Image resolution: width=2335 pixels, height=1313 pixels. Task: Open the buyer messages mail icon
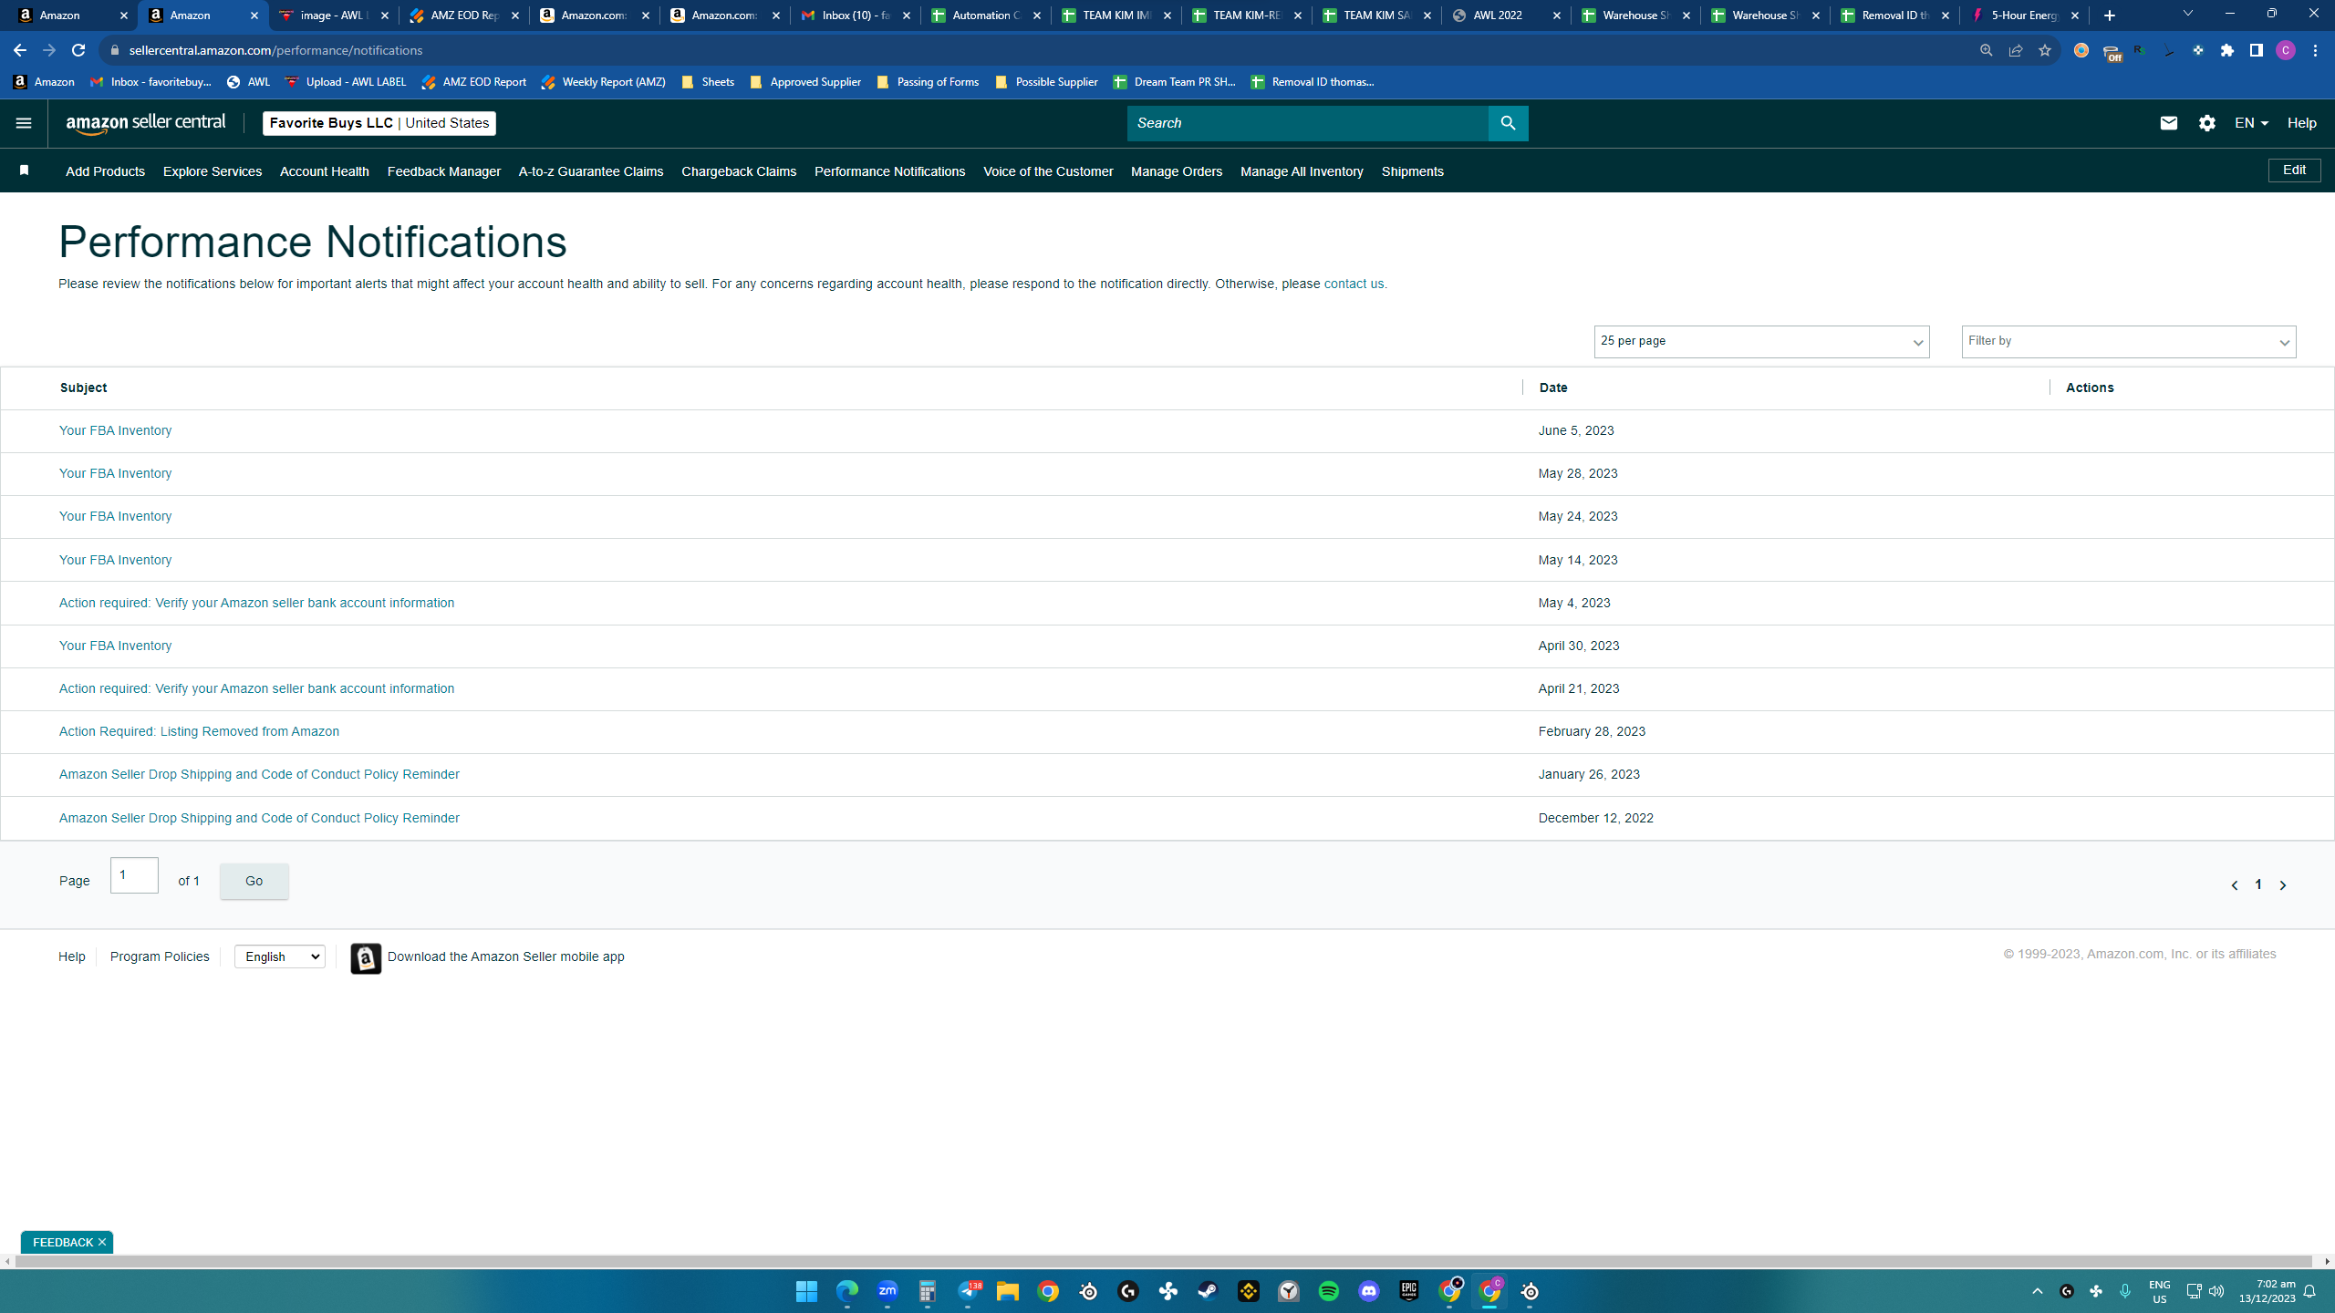point(2168,123)
